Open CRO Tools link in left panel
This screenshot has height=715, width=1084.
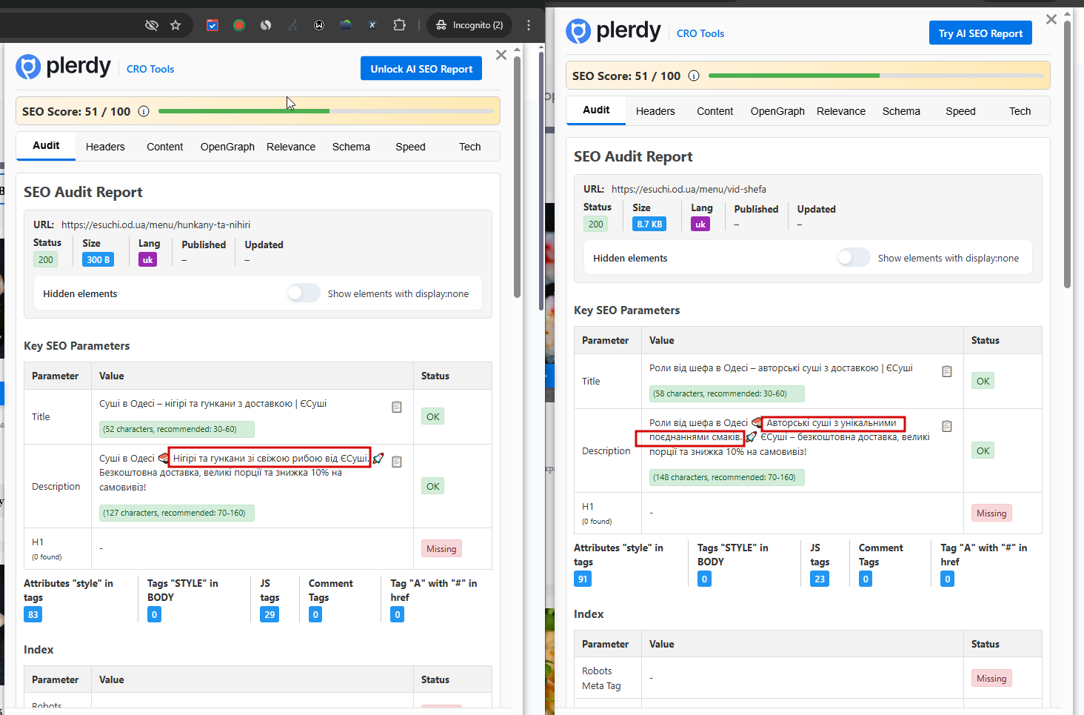coord(150,69)
